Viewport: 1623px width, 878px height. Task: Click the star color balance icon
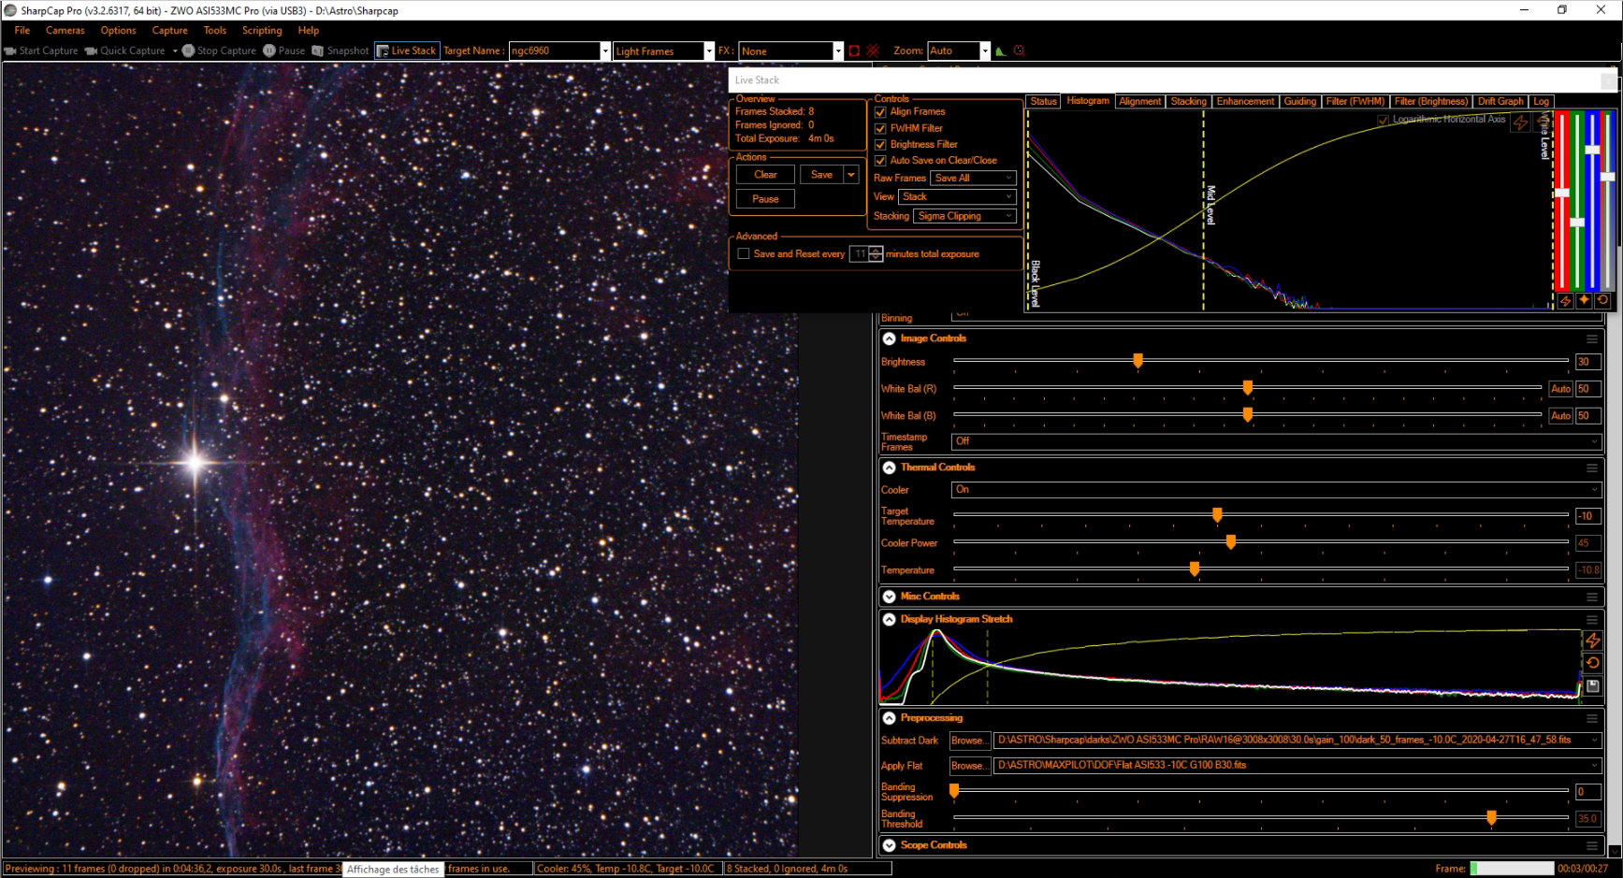1584,301
